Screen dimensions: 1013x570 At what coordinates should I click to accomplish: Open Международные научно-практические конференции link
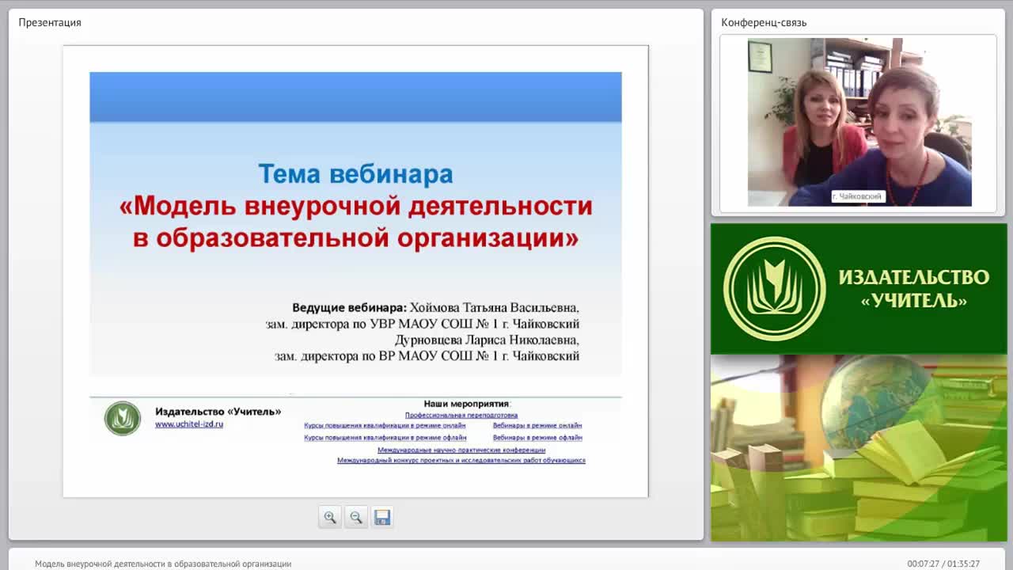click(461, 450)
